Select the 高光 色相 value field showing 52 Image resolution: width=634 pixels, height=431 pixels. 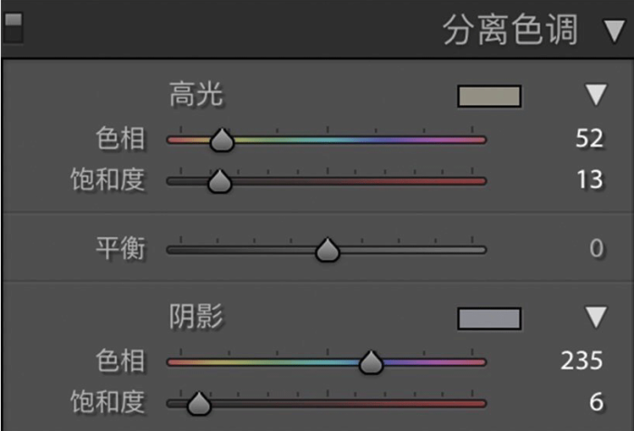tap(589, 139)
